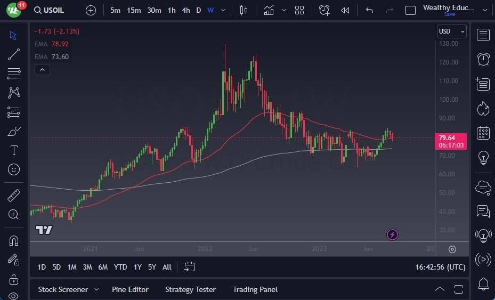The width and height of the screenshot is (495, 300).
Task: Select the ruler measure tool
Action: [14, 195]
